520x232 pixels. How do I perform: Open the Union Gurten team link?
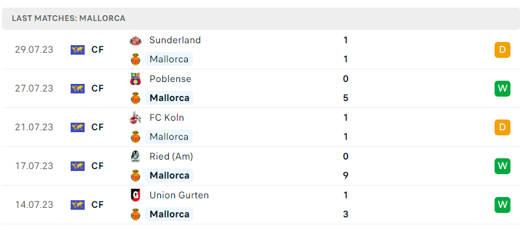click(179, 195)
